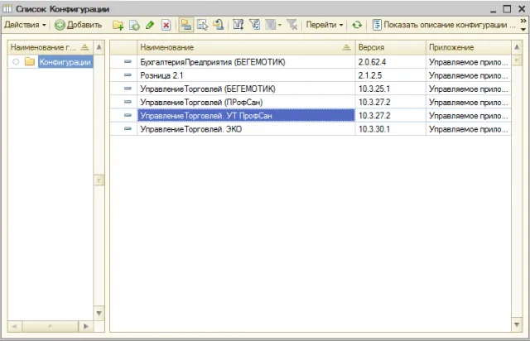This screenshot has width=530, height=341.
Task: Click version cell 10.3.30.1
Action: [390, 129]
